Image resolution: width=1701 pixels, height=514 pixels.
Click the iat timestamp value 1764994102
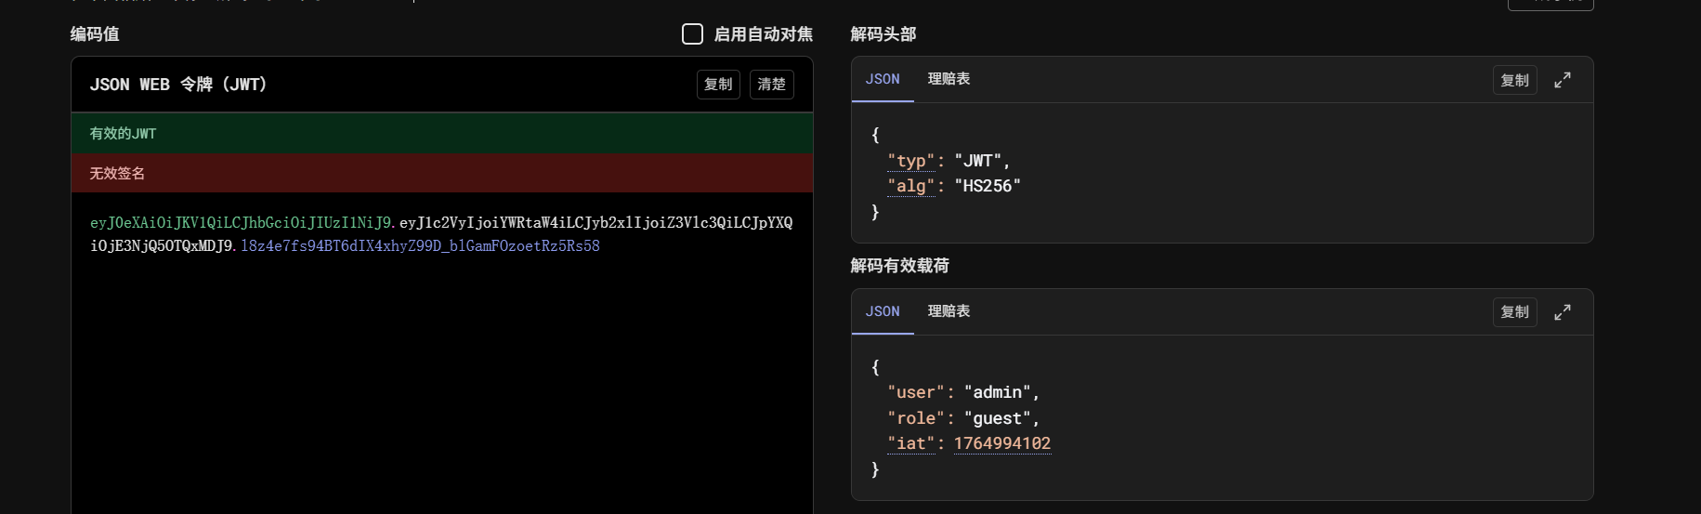pyautogui.click(x=1001, y=443)
